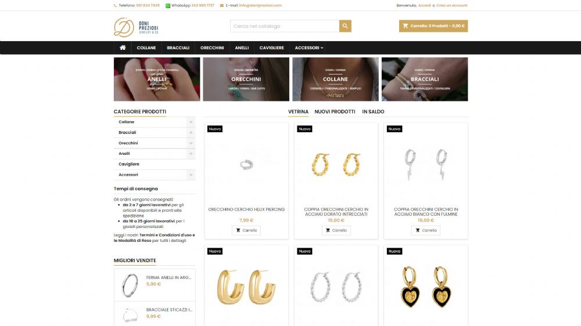This screenshot has width=581, height=326.
Task: Click the WhatsApp icon in top bar
Action: pos(167,6)
